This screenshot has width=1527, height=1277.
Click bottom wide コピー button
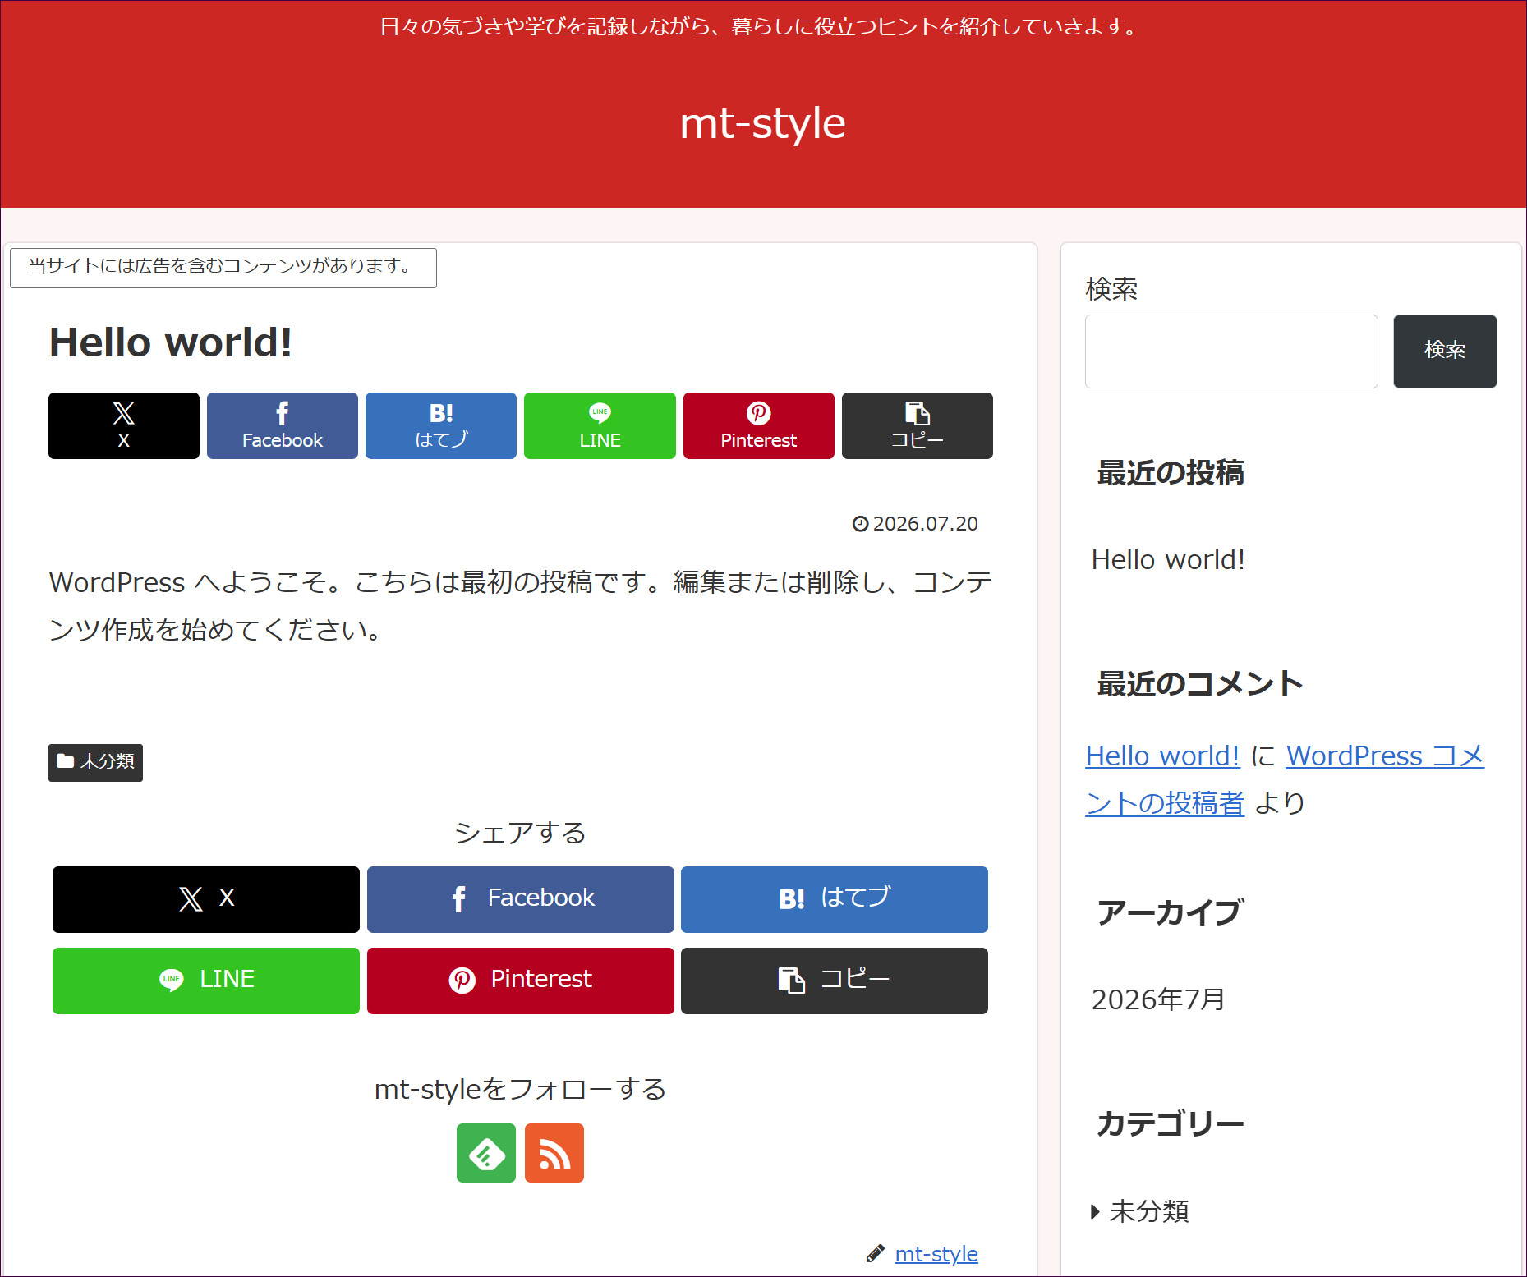(x=835, y=981)
